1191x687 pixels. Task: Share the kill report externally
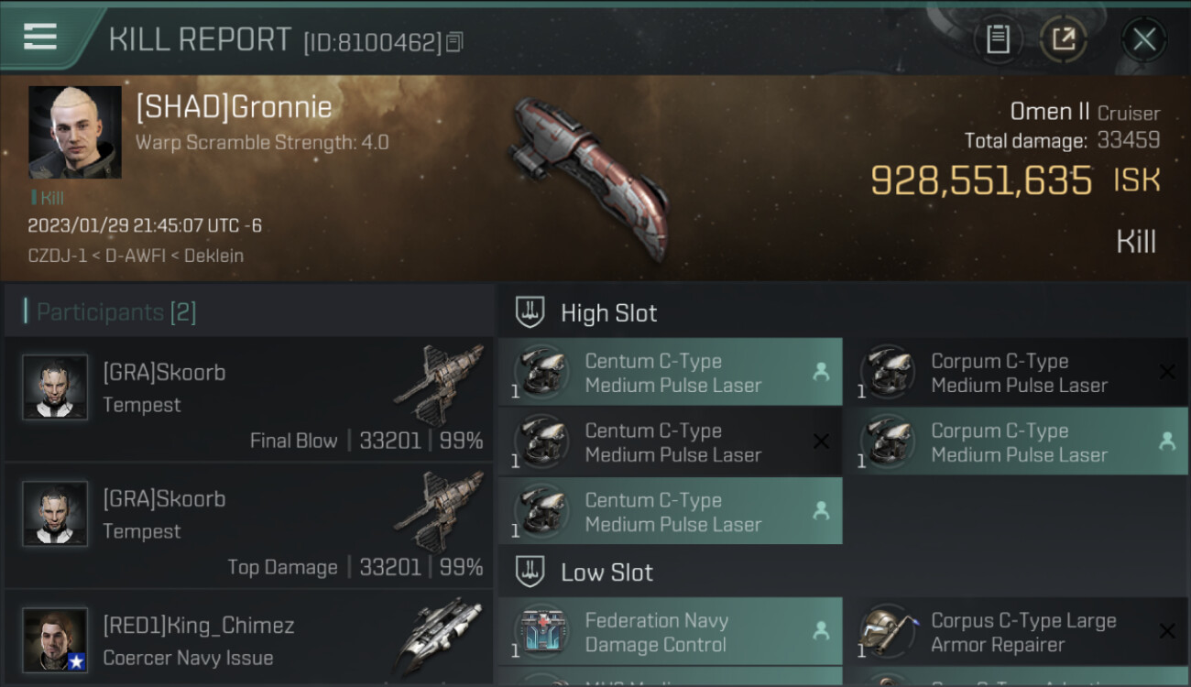tap(1064, 39)
